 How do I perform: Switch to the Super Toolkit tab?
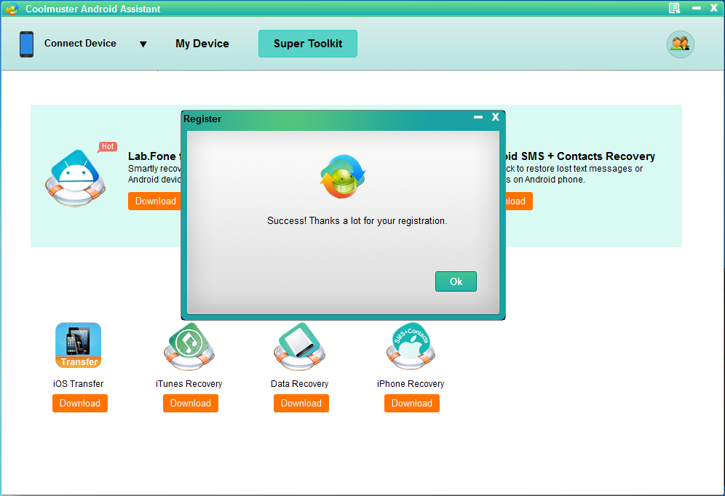pyautogui.click(x=308, y=44)
